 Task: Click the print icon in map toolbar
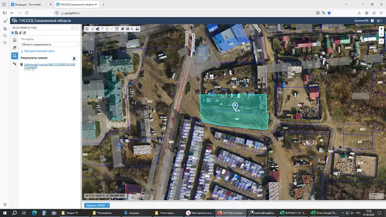[x=138, y=29]
